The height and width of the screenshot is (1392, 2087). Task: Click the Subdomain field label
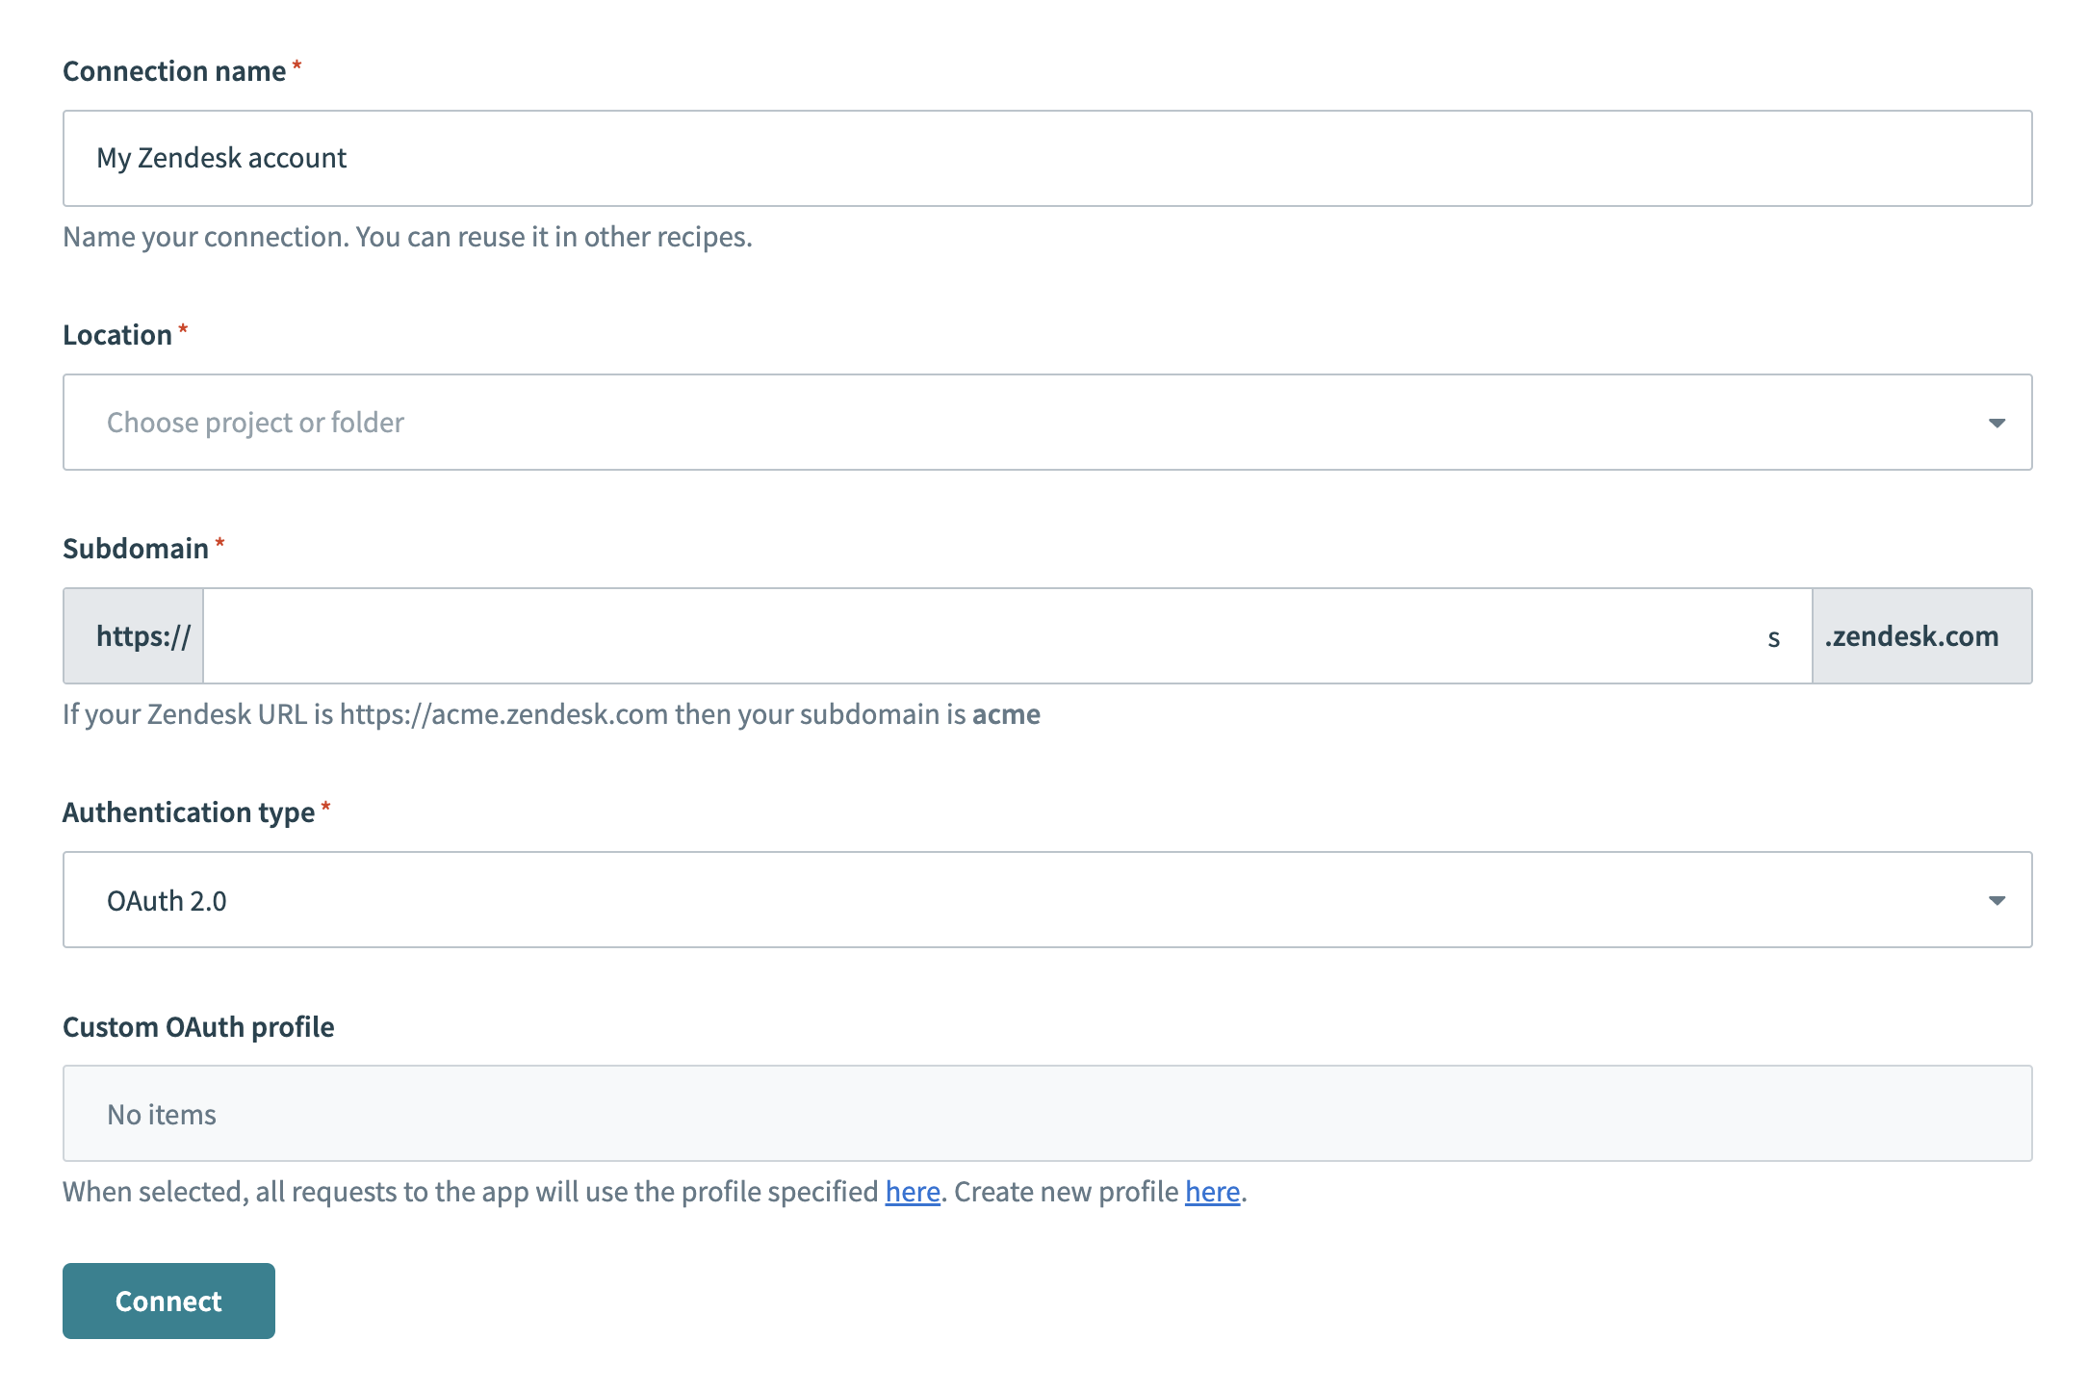point(136,548)
